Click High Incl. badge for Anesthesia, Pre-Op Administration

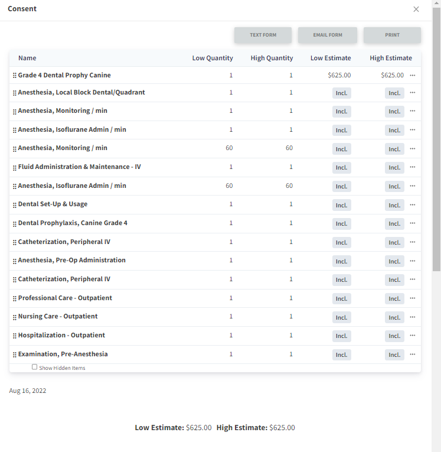[x=394, y=262]
